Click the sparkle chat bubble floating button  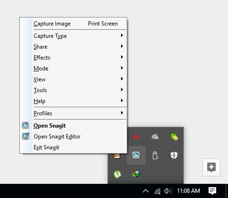[x=211, y=167]
